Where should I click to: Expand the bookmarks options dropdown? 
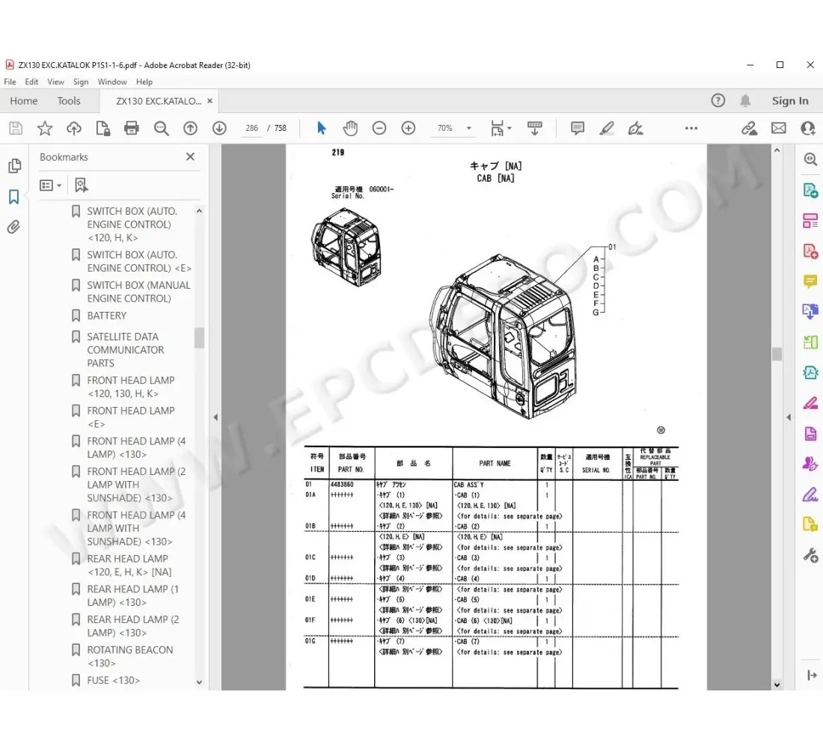tap(51, 186)
